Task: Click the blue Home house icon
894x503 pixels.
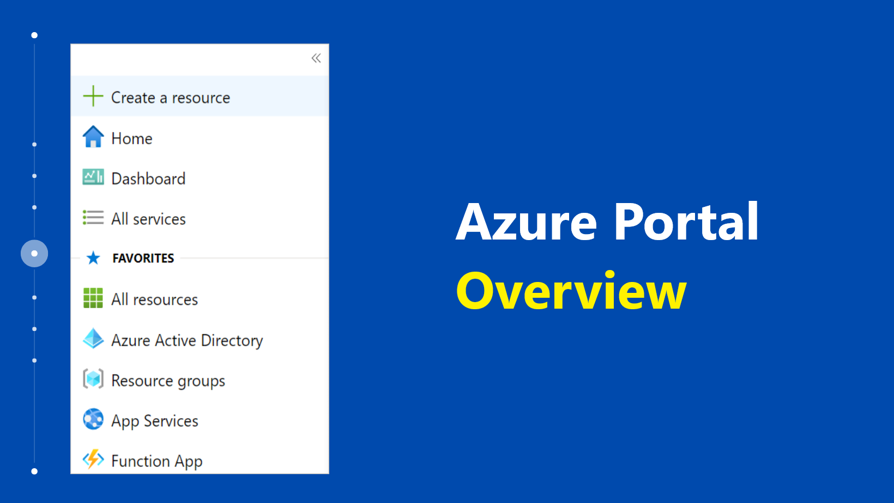Action: coord(93,137)
